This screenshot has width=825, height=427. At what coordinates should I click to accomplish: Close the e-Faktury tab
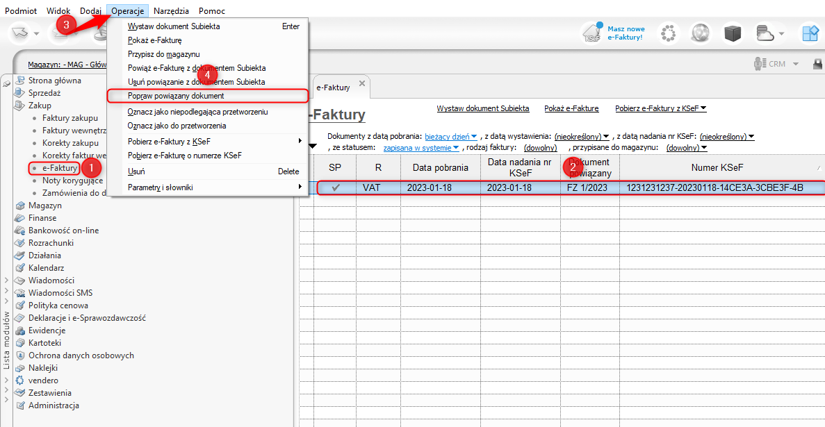361,83
